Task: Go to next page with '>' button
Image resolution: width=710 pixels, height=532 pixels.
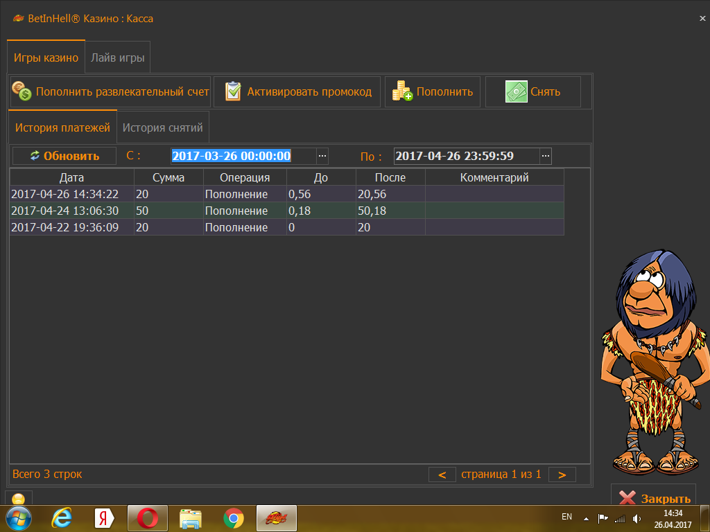Action: (x=562, y=475)
